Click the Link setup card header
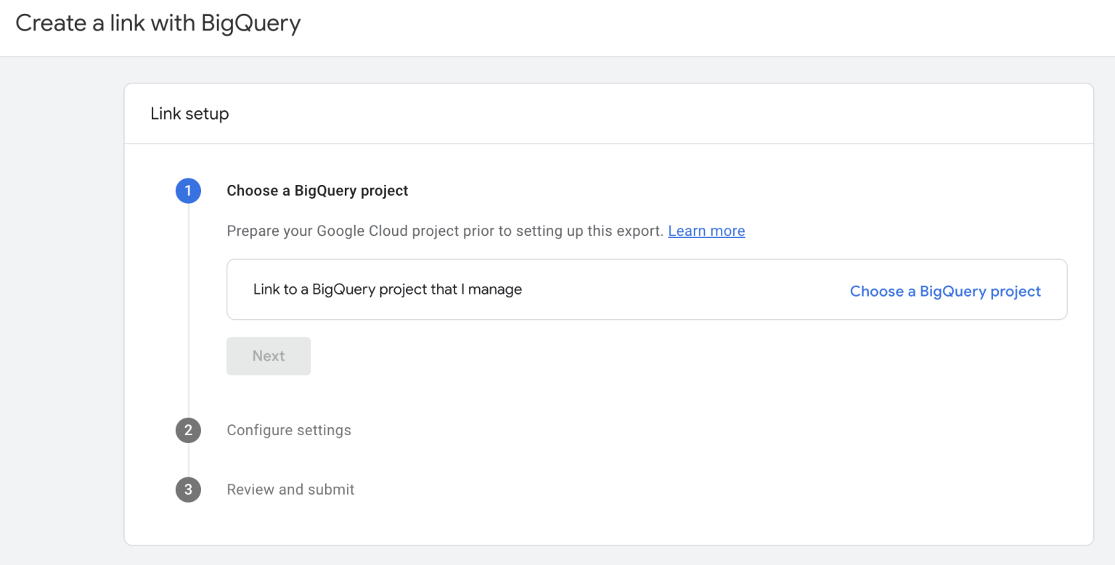Screen dimensions: 1115x565 click(x=189, y=114)
